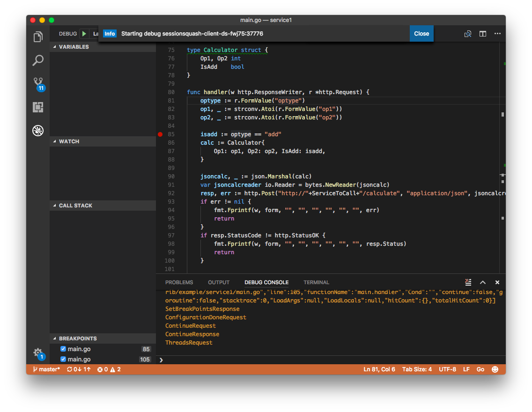Collapse the VARIABLES section
532x412 pixels.
[x=103, y=47]
